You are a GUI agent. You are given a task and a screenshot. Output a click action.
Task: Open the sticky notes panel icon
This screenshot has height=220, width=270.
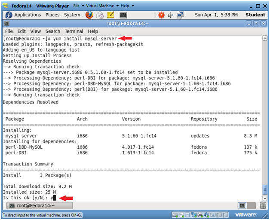click(x=110, y=15)
